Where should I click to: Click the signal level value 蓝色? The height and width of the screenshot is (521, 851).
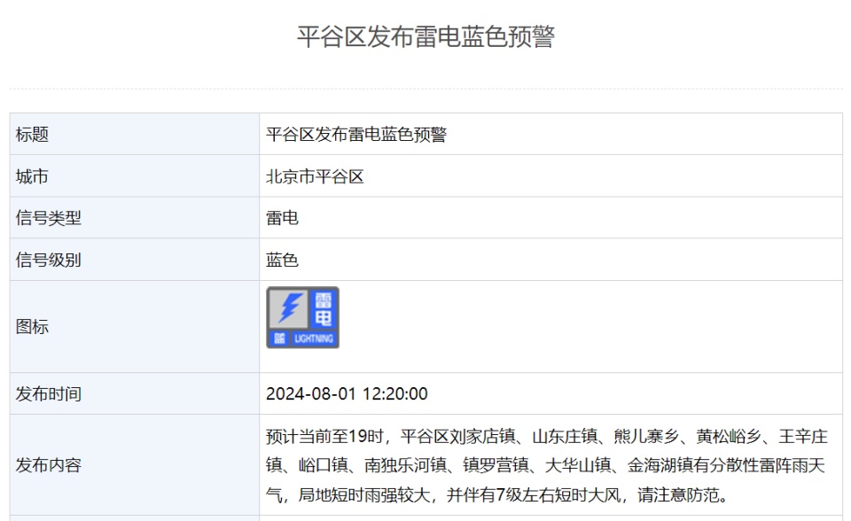click(282, 260)
